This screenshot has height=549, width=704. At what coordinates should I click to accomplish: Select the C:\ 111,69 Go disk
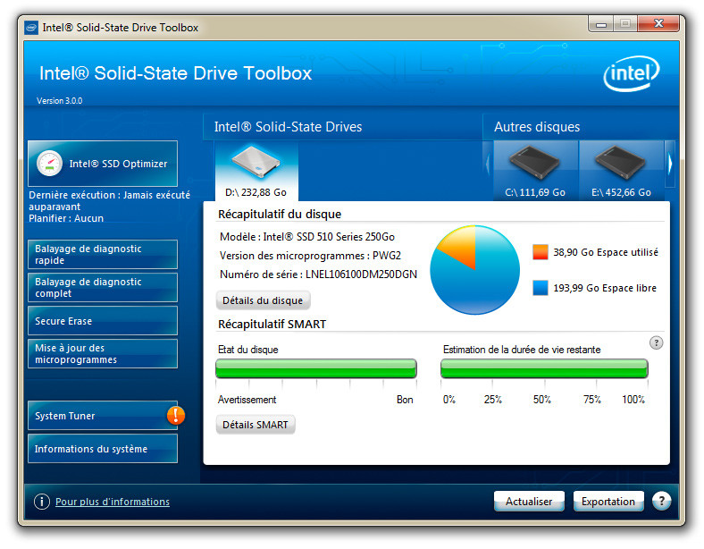click(x=535, y=171)
